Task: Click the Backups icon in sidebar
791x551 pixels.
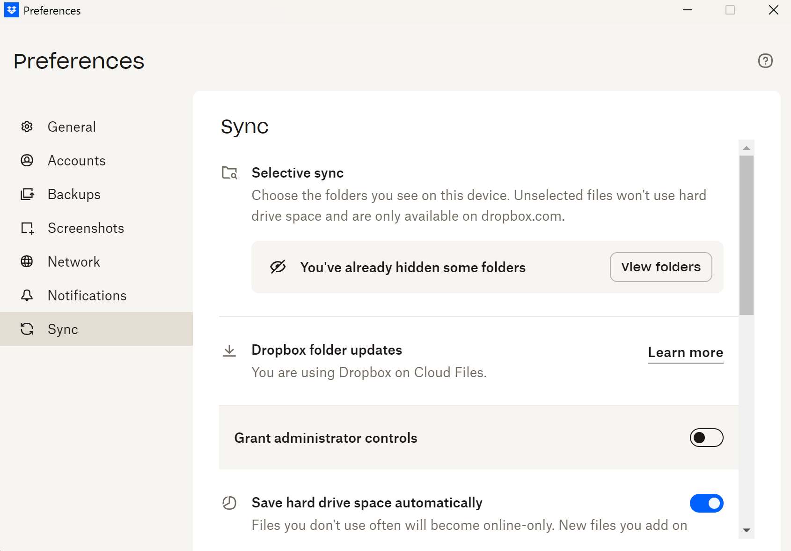Action: pyautogui.click(x=27, y=194)
